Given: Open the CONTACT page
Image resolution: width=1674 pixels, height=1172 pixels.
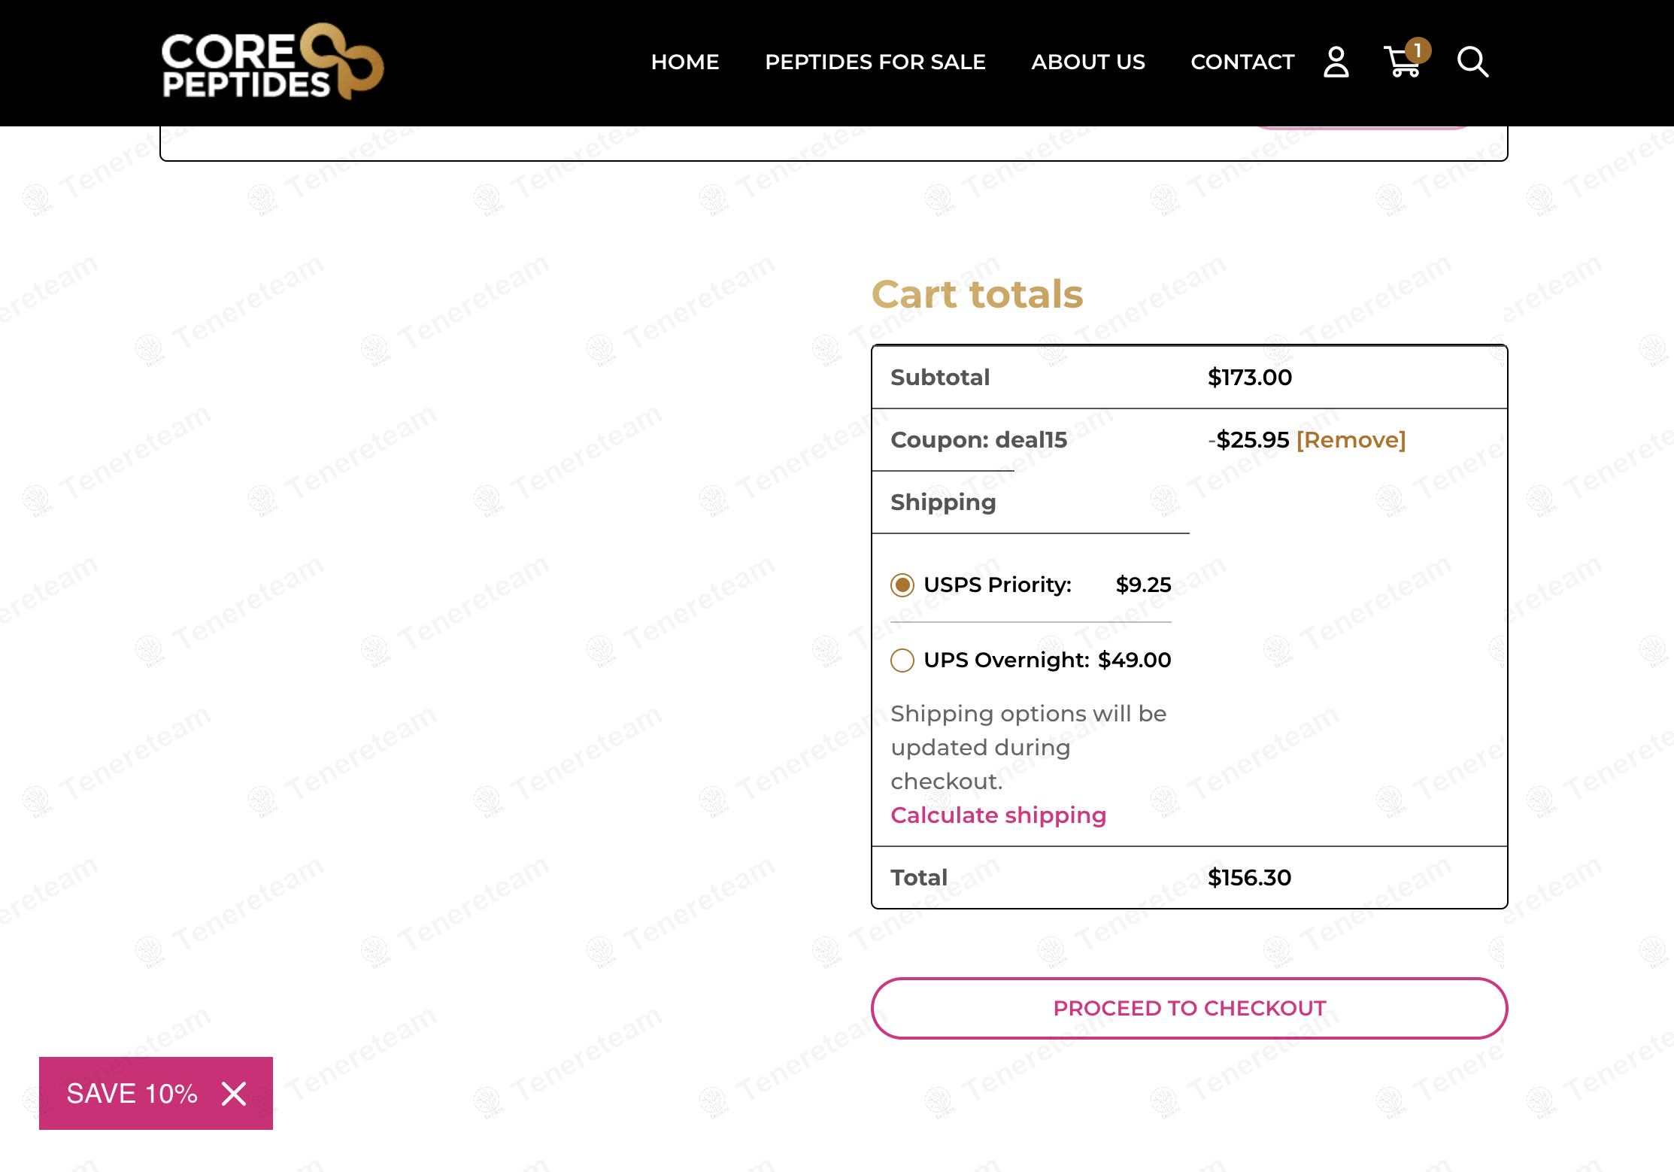Looking at the screenshot, I should [x=1242, y=62].
